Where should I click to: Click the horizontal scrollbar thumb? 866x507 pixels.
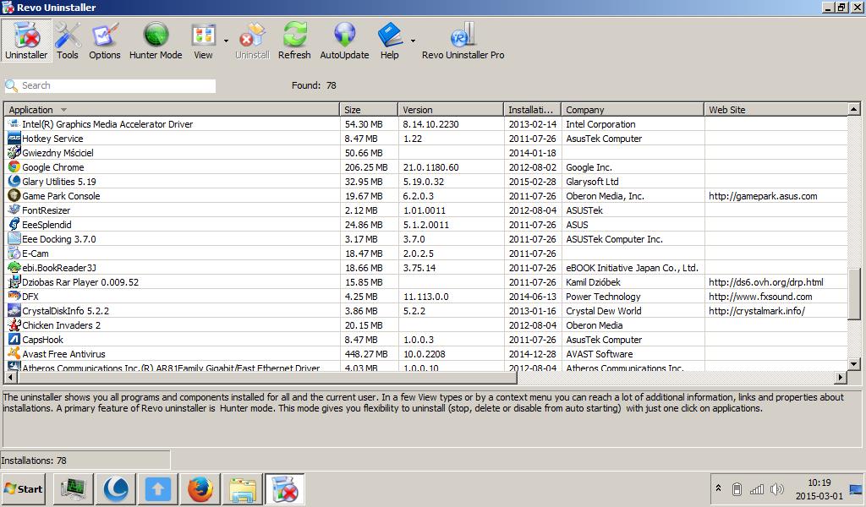[x=267, y=378]
